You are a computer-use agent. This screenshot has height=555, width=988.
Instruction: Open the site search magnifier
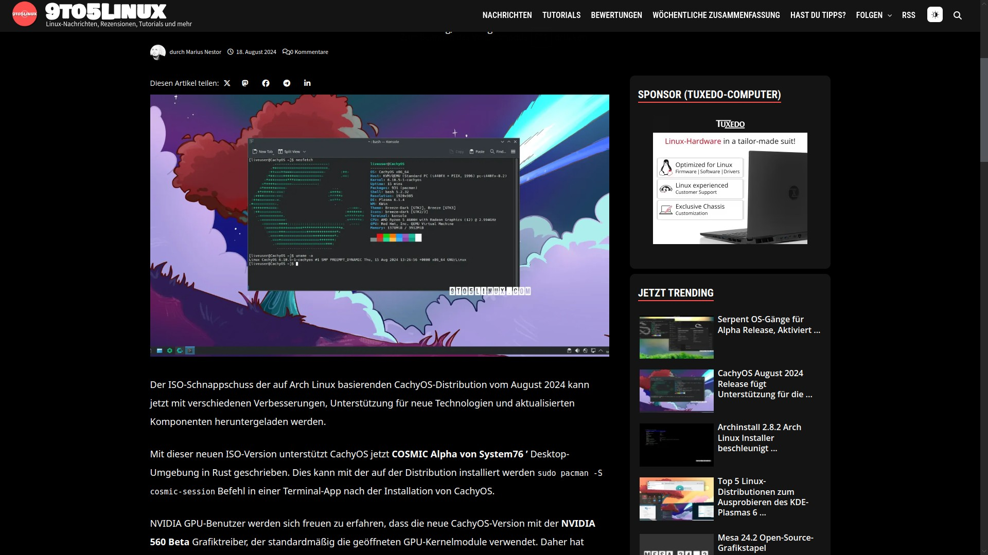point(958,15)
